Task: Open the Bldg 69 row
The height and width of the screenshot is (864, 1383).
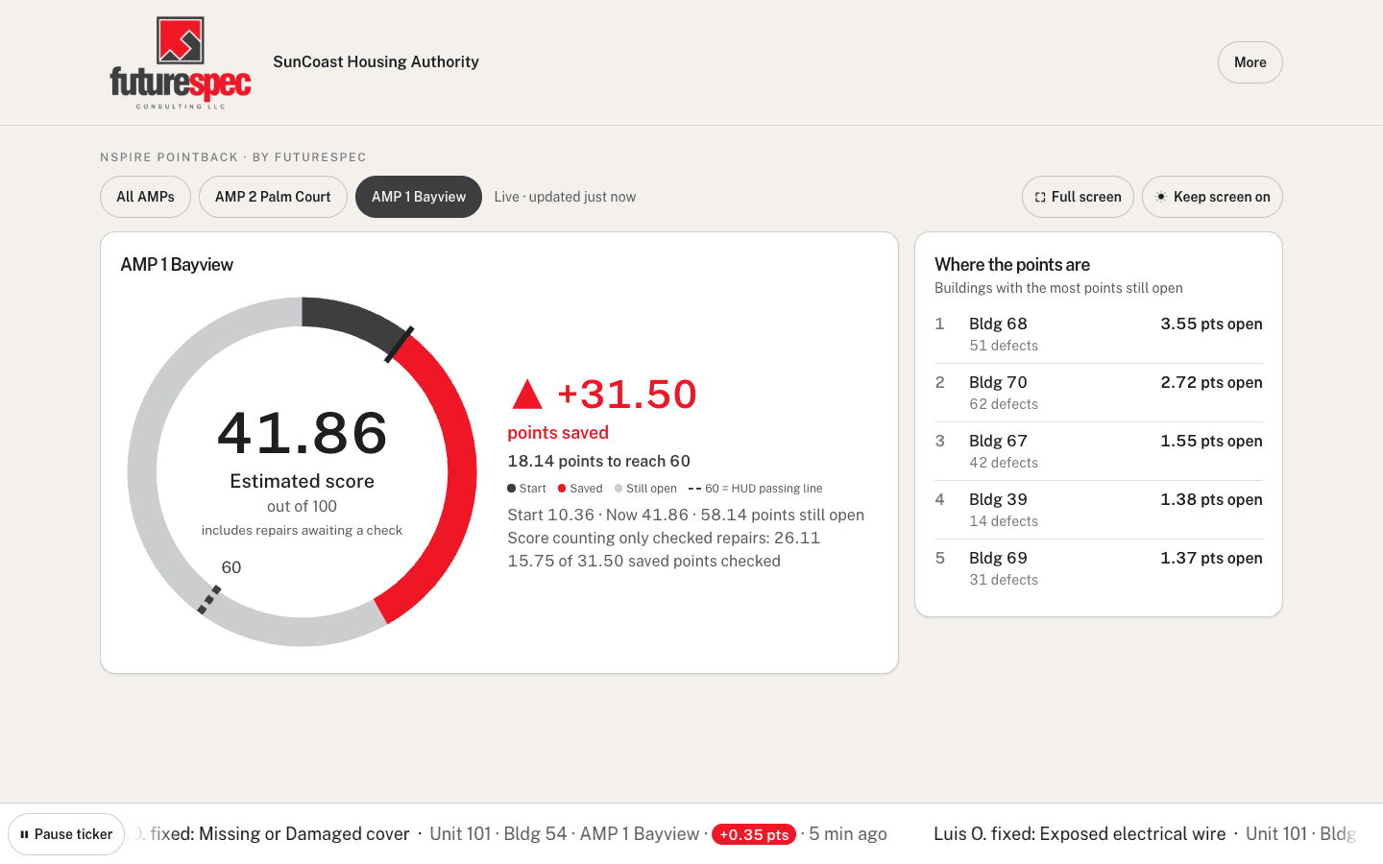Action: pyautogui.click(x=1099, y=568)
